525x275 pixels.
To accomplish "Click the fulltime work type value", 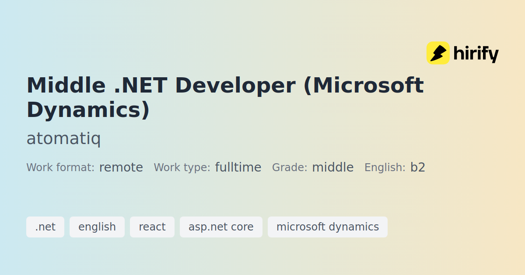I will [238, 167].
